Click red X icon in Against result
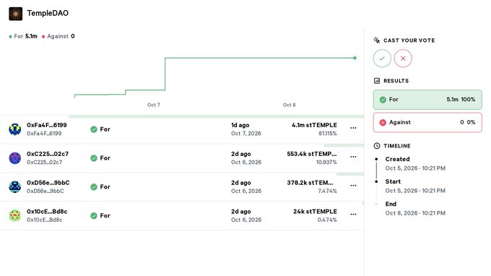Viewport: 491px width, 276px height. coord(383,123)
